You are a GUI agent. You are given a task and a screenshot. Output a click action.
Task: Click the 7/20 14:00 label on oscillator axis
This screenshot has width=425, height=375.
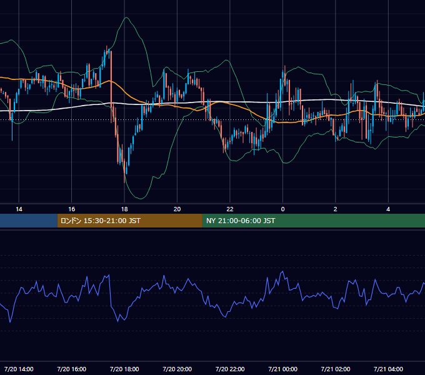click(19, 369)
